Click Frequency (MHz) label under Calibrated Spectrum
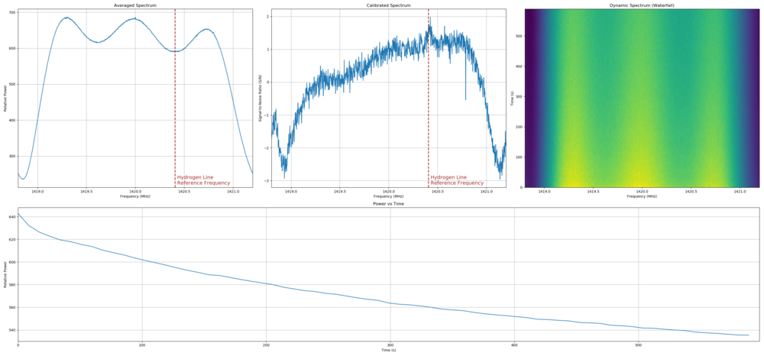Screen dimensions: 764x356 [x=389, y=196]
